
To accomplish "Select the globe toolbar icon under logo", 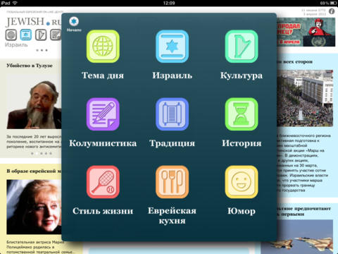I will [11, 35].
